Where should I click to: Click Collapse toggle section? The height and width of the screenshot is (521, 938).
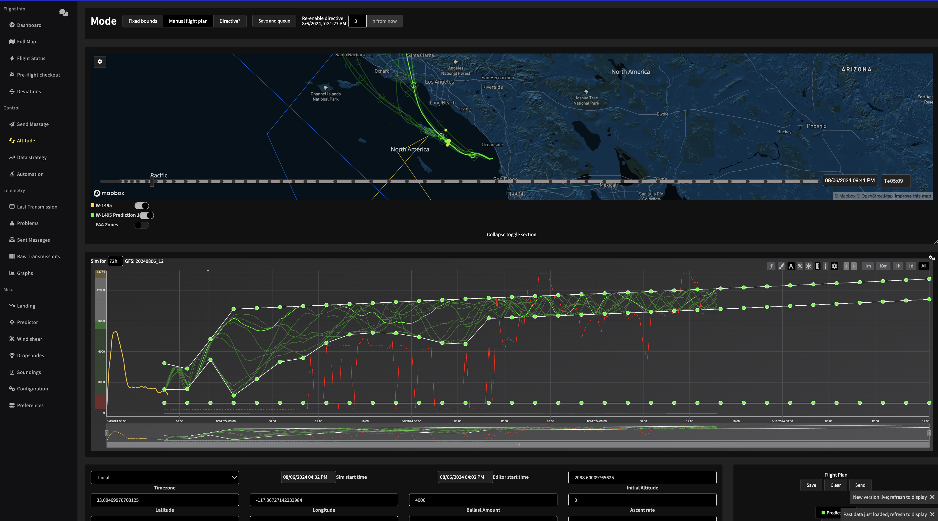511,234
